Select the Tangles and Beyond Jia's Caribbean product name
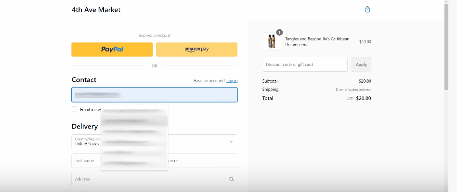This screenshot has width=457, height=192. [x=317, y=42]
